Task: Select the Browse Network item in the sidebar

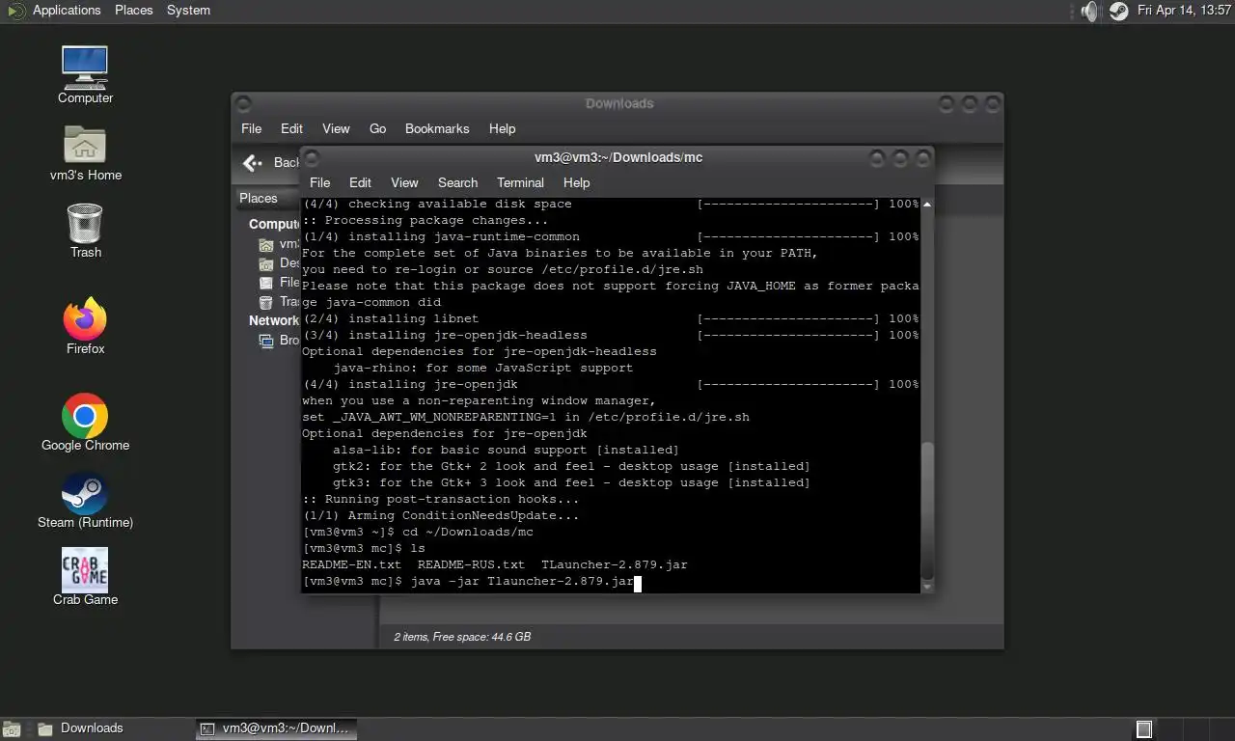Action: [x=280, y=341]
